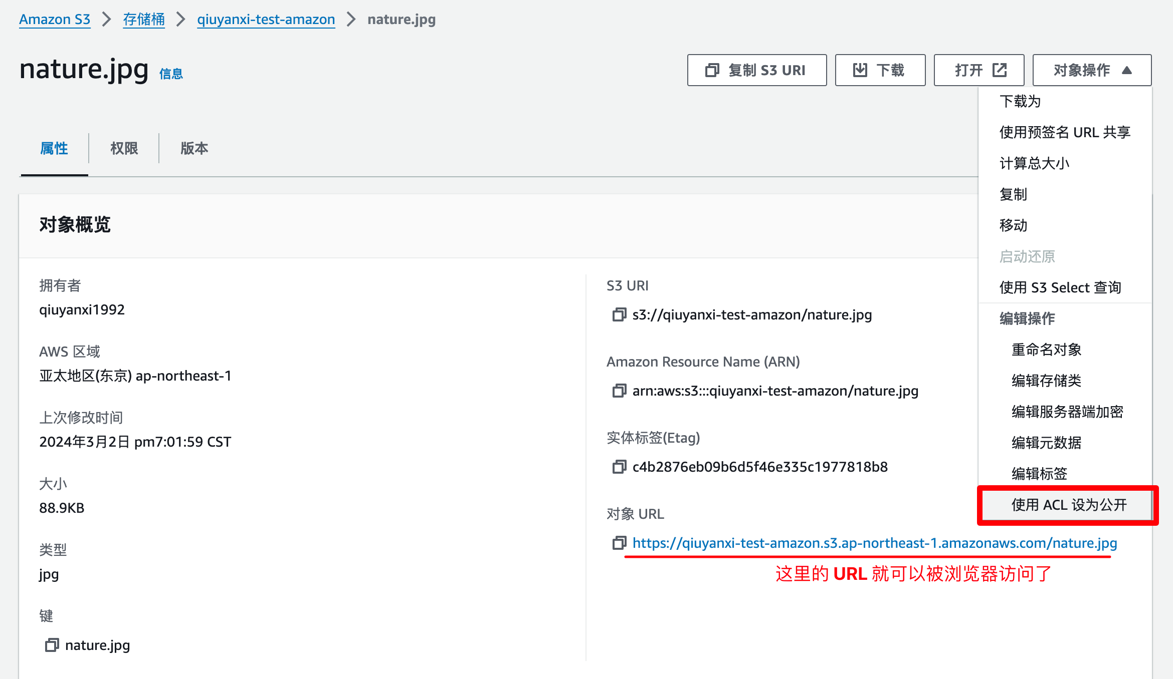The width and height of the screenshot is (1173, 679).
Task: Copy the nature.jpg key icon
Action: pyautogui.click(x=52, y=645)
